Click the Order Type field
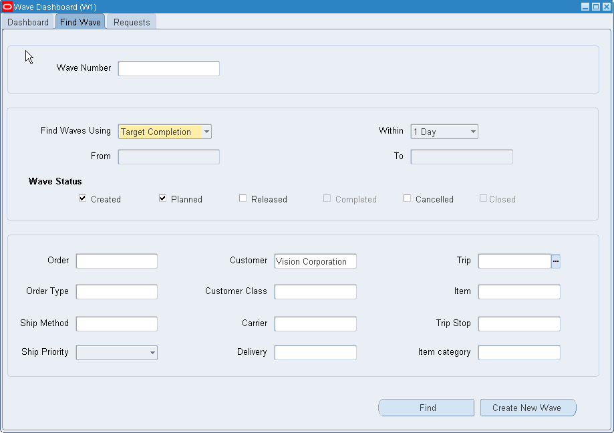The height and width of the screenshot is (433, 614). [117, 291]
